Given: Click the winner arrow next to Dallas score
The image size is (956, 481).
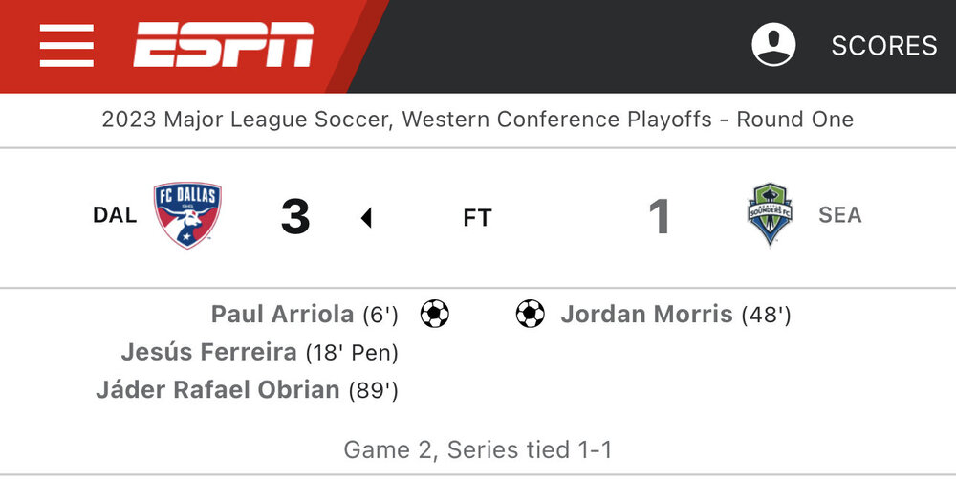Looking at the screenshot, I should tap(365, 218).
